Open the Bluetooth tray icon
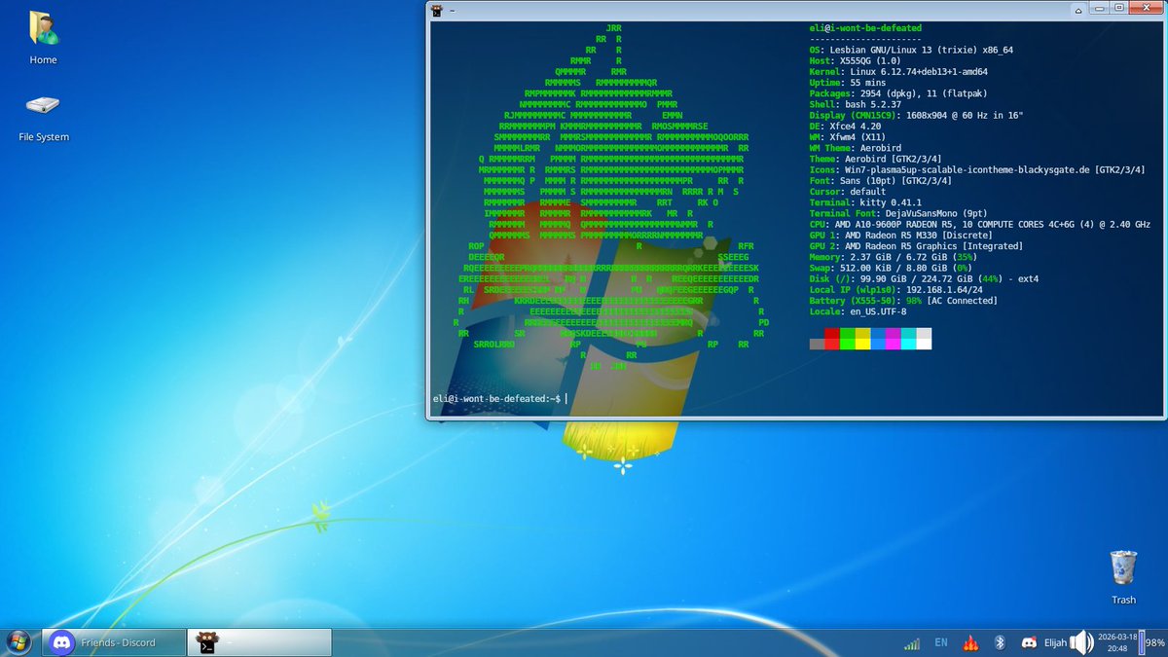 [x=999, y=642]
